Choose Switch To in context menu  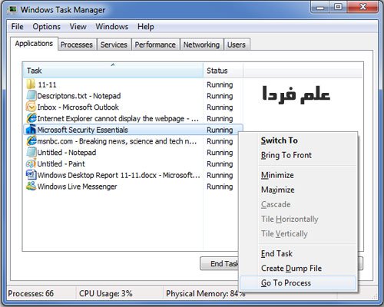coord(280,140)
